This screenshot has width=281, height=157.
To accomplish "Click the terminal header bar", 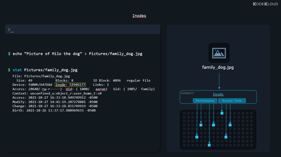I will pos(83,29).
